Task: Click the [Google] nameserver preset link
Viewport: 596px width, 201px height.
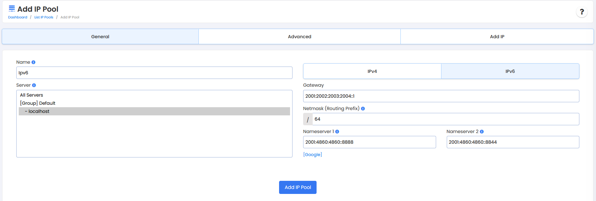Action: coord(313,155)
